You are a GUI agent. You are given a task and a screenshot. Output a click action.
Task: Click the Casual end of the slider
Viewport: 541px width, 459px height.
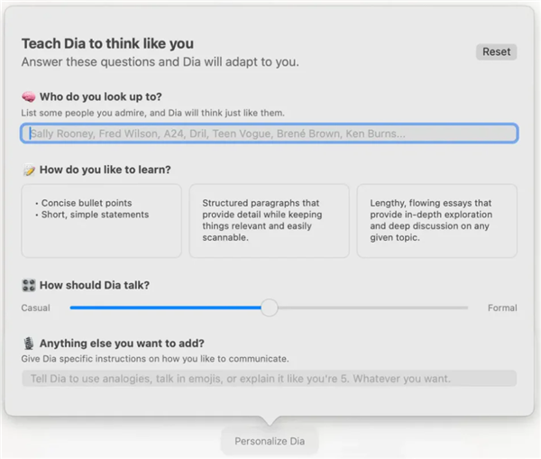coord(36,308)
